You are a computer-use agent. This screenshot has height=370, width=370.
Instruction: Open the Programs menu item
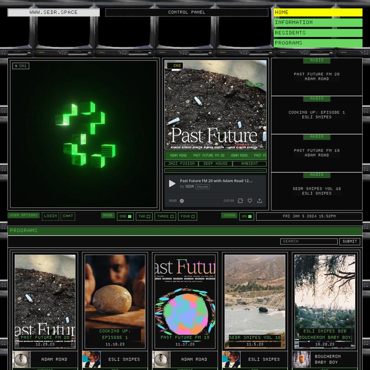click(318, 43)
